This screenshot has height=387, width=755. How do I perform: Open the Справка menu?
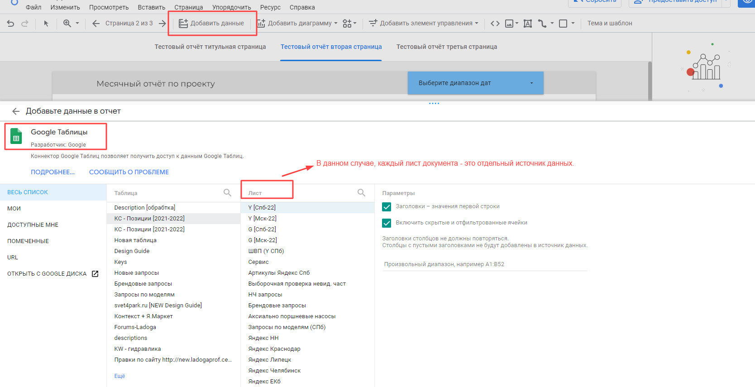click(x=302, y=7)
